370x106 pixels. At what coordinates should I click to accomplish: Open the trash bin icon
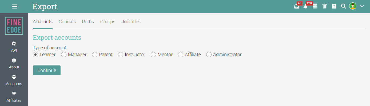(324, 6)
